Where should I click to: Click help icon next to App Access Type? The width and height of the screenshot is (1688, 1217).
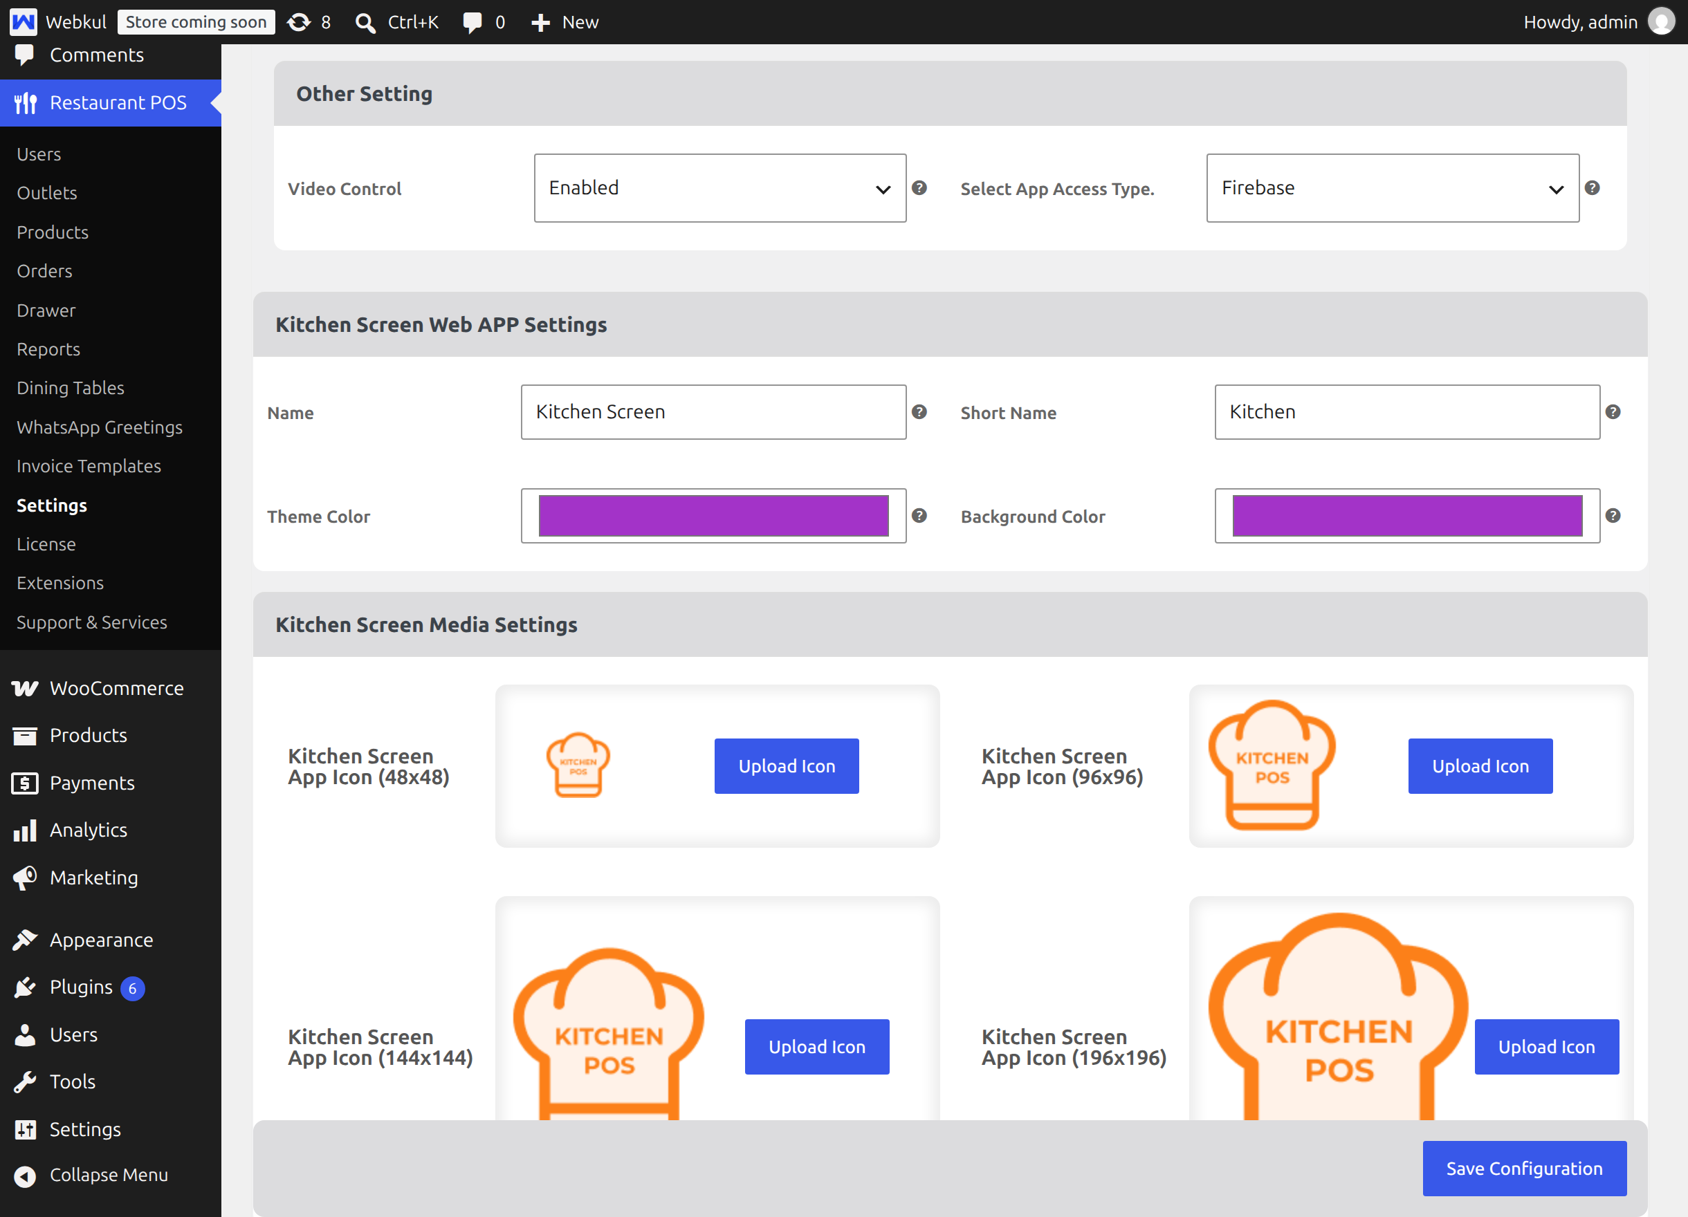1592,187
